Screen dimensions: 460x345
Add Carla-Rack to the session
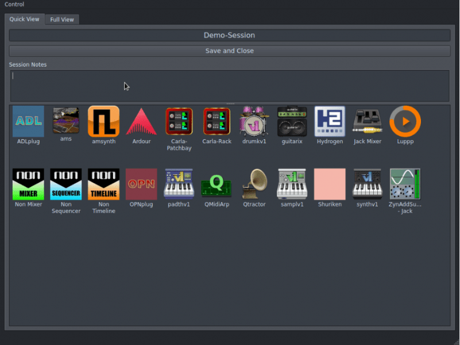click(x=217, y=121)
